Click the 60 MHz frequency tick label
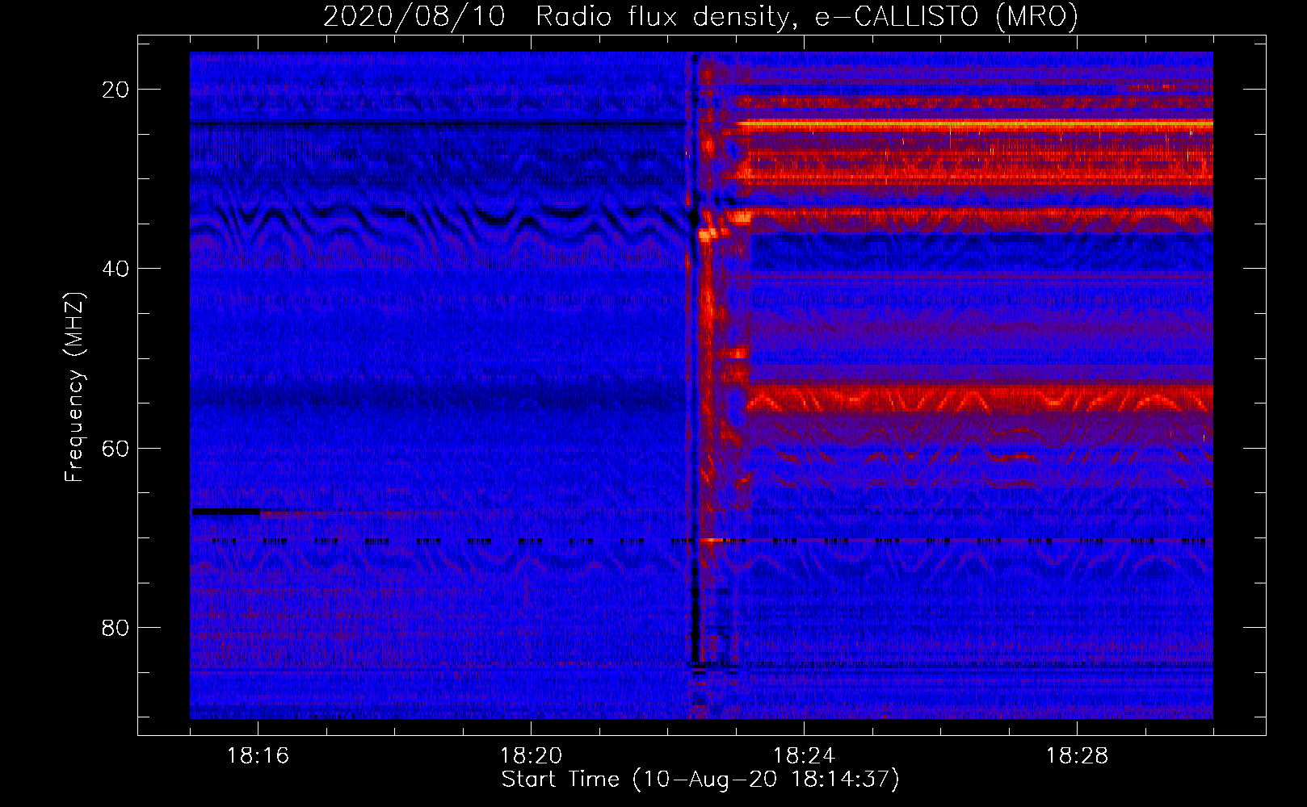The height and width of the screenshot is (807, 1307). (116, 448)
